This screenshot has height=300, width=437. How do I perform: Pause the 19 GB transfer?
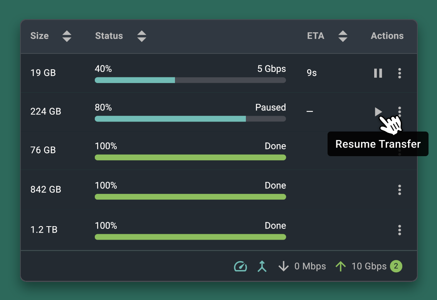[x=378, y=73]
